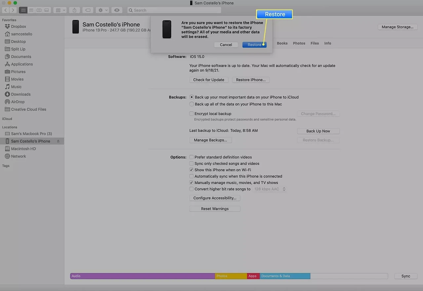This screenshot has width=423, height=291.
Task: Select the back up to iCloud radio option
Action: point(192,97)
